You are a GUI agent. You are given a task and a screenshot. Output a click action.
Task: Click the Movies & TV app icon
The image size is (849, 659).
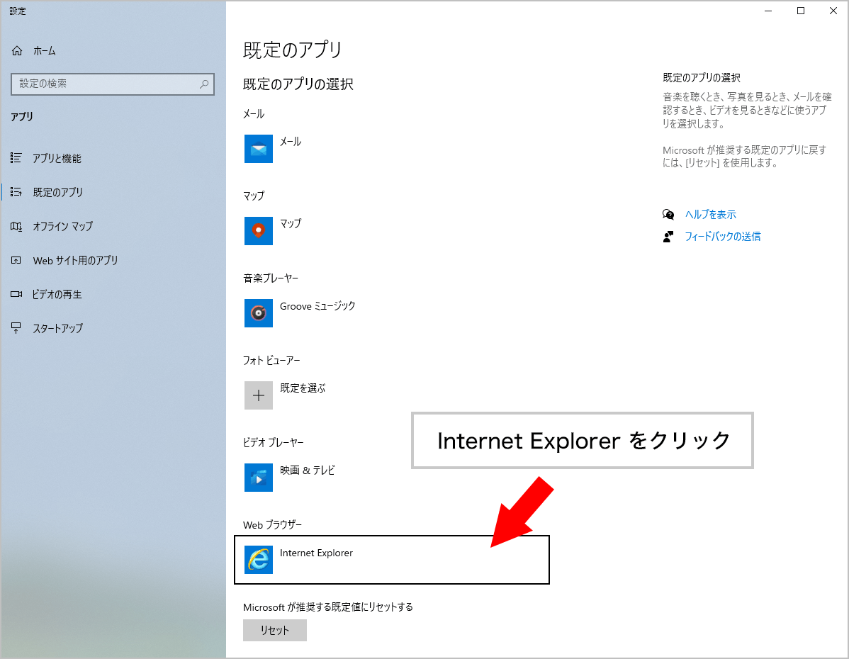pyautogui.click(x=258, y=478)
